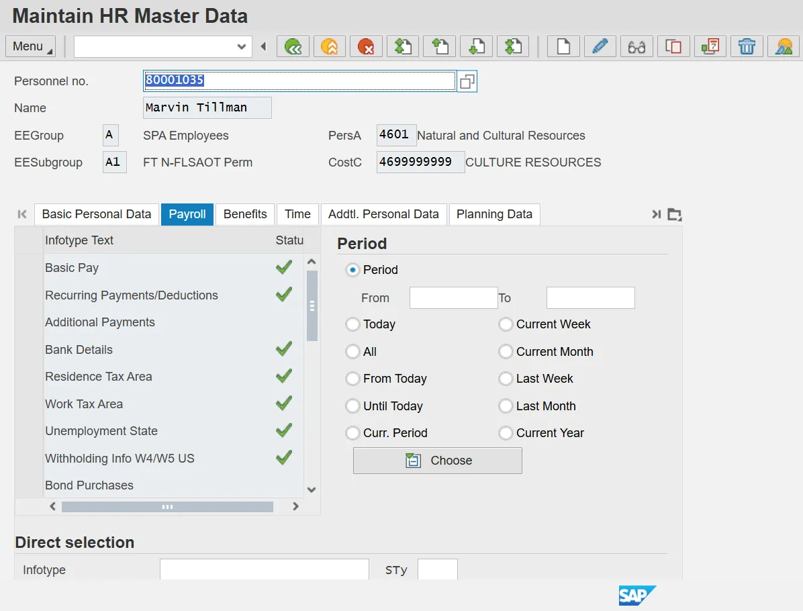Click the infotype list horizontal scrollbar
The image size is (803, 611).
coord(167,507)
